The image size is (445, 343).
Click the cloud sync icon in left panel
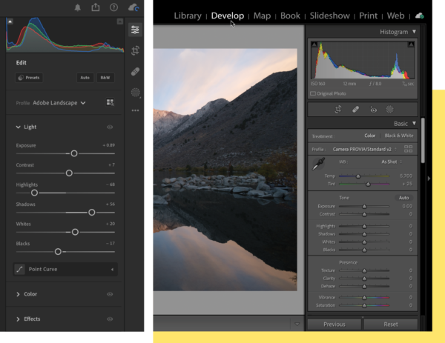pos(133,7)
